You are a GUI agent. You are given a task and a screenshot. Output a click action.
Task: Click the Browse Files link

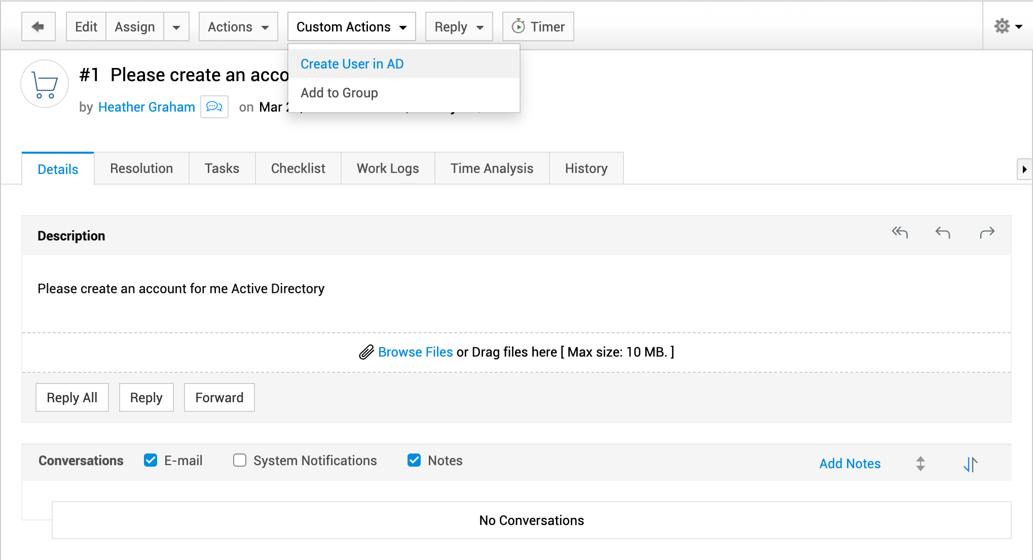[x=415, y=352]
